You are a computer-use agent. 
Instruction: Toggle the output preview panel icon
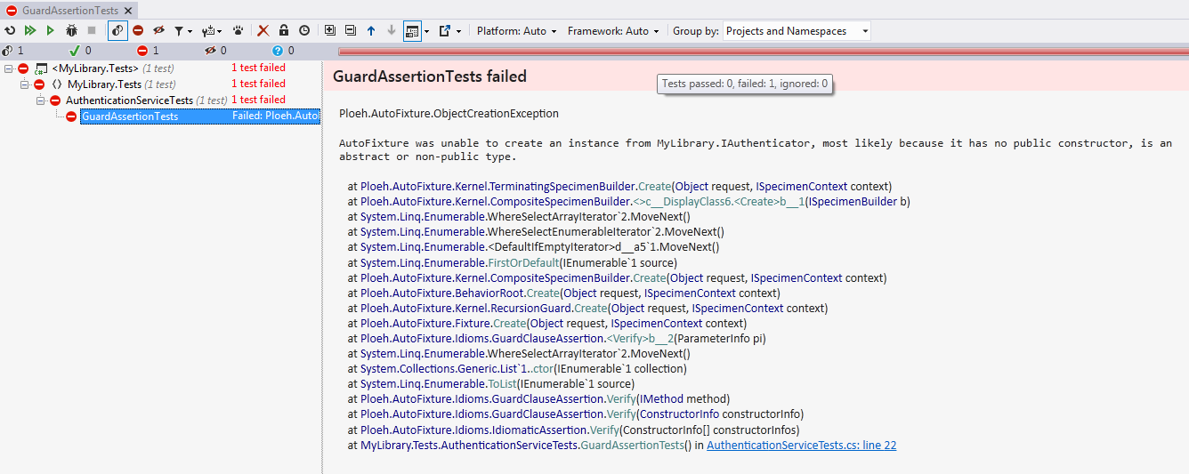point(412,30)
